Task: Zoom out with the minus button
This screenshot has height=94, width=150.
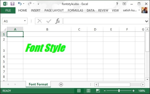Action: pyautogui.click(x=105, y=91)
